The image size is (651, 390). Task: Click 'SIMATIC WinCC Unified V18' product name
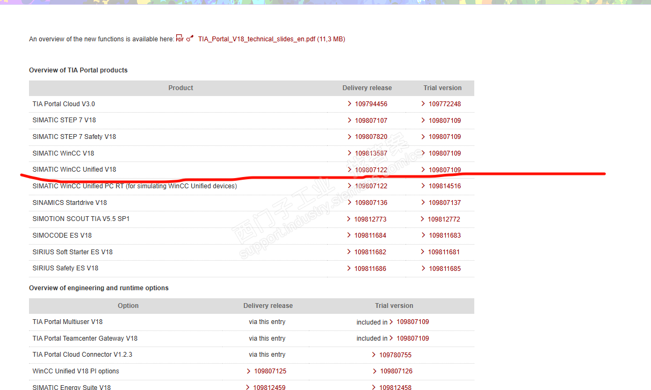tap(74, 170)
